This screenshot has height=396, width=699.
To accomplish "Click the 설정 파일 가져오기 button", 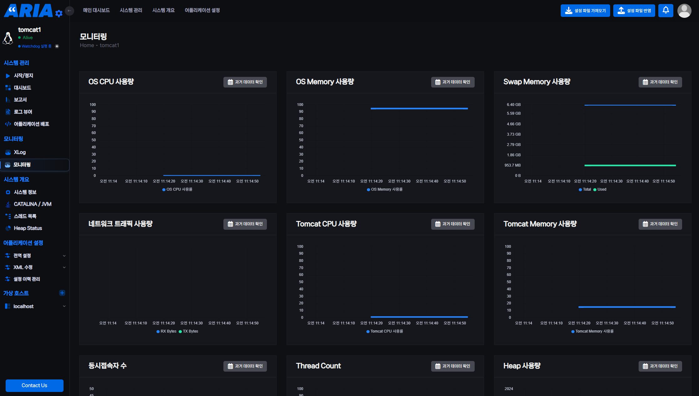I will coord(585,11).
